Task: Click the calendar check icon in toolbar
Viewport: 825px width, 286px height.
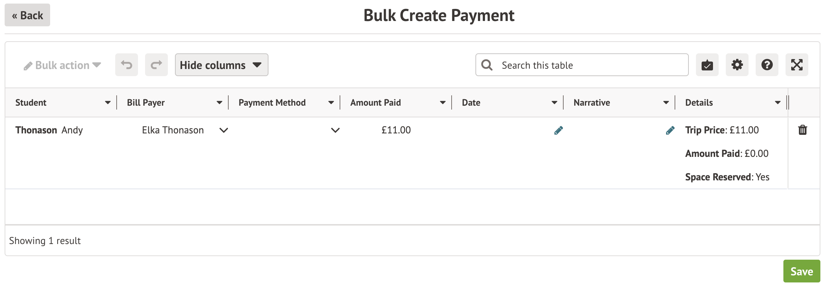Action: [707, 65]
